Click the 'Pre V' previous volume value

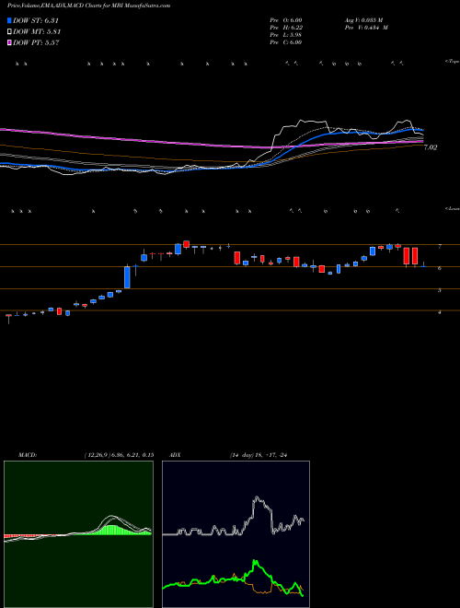366,28
